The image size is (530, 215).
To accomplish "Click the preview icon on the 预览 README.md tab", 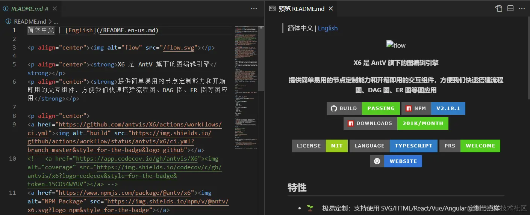I will coord(273,9).
